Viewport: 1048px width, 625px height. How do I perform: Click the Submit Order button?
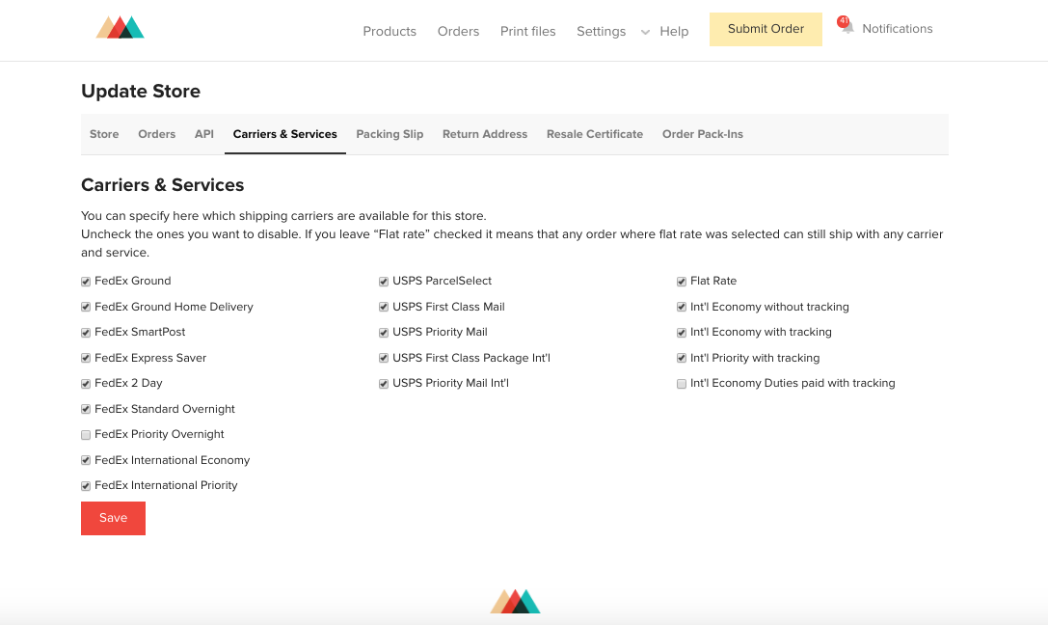pyautogui.click(x=766, y=29)
